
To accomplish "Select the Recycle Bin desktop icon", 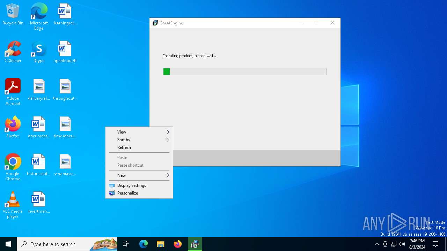I will (13, 15).
